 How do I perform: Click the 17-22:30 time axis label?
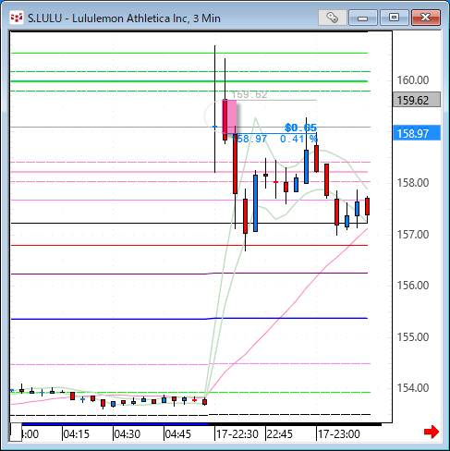[x=237, y=434]
